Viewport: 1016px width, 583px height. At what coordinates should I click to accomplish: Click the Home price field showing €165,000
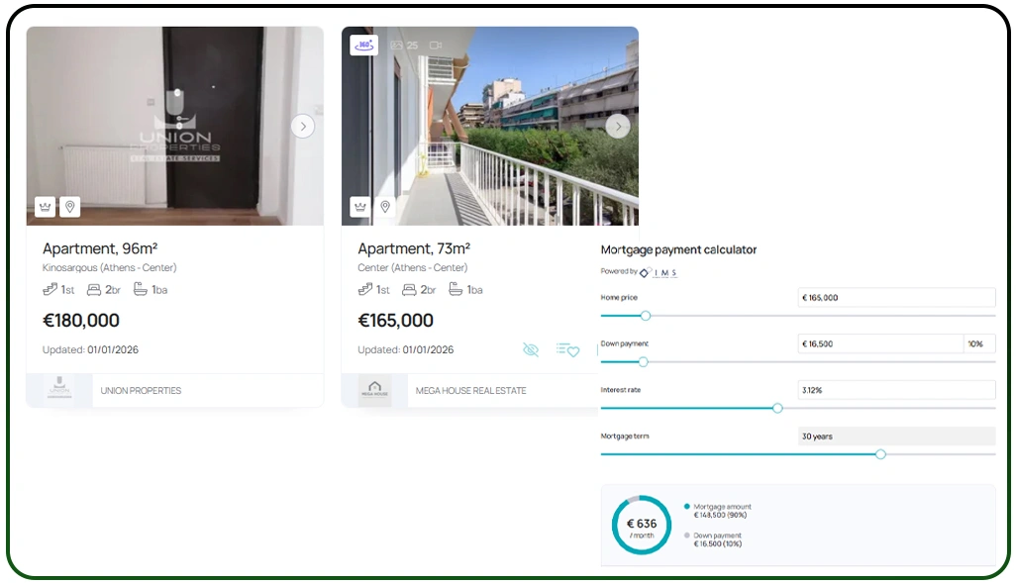(897, 297)
